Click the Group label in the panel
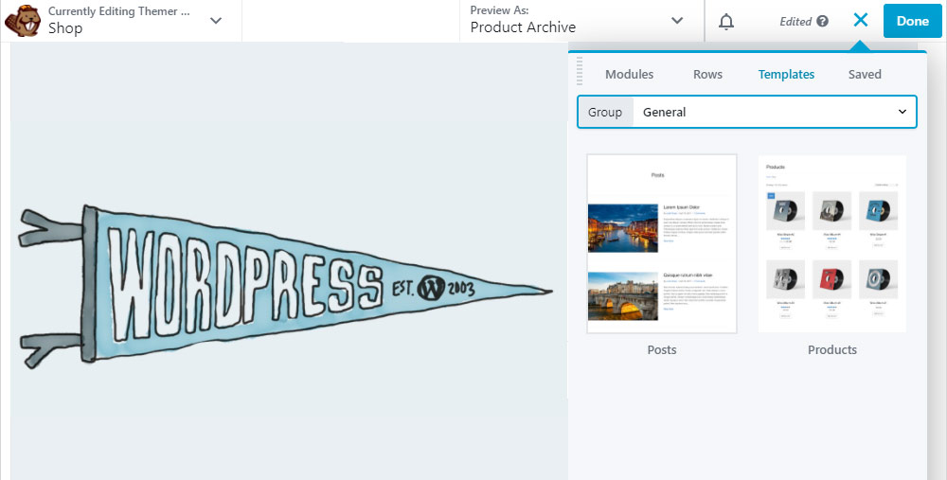The height and width of the screenshot is (480, 947). [x=605, y=113]
